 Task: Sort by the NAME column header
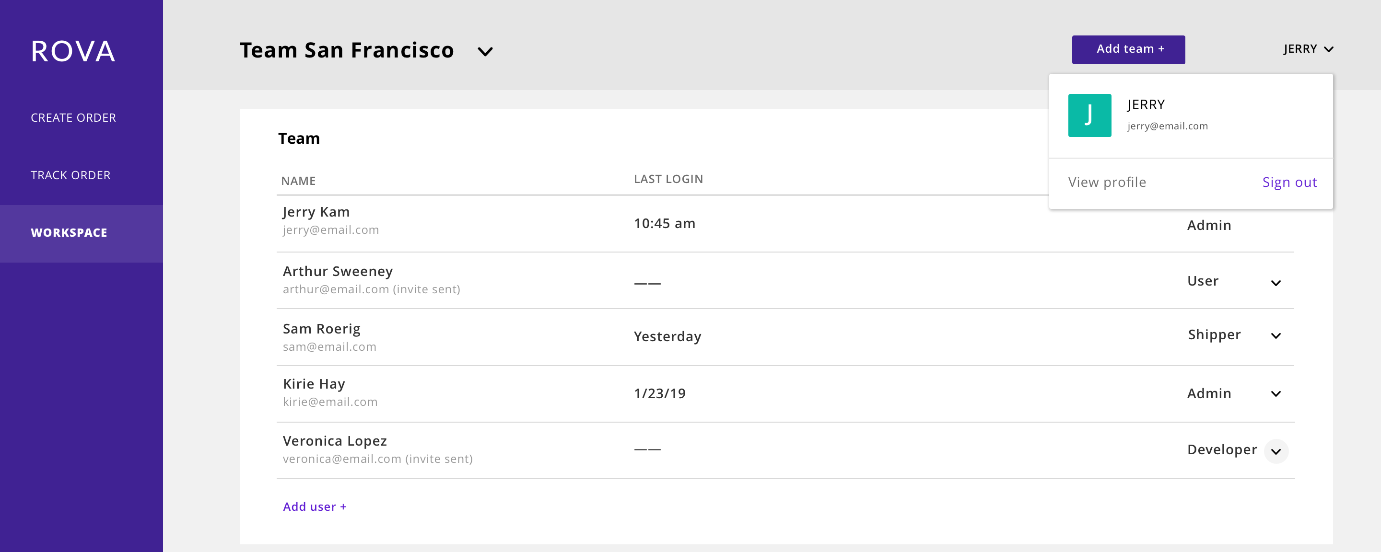tap(298, 181)
